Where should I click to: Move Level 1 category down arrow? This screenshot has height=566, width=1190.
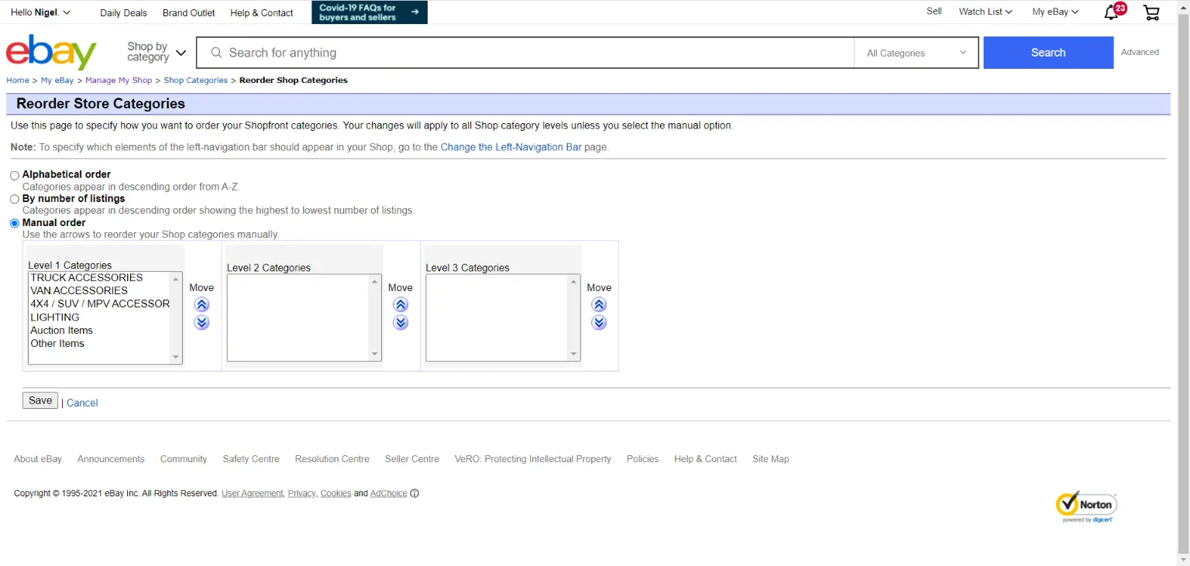coord(201,323)
